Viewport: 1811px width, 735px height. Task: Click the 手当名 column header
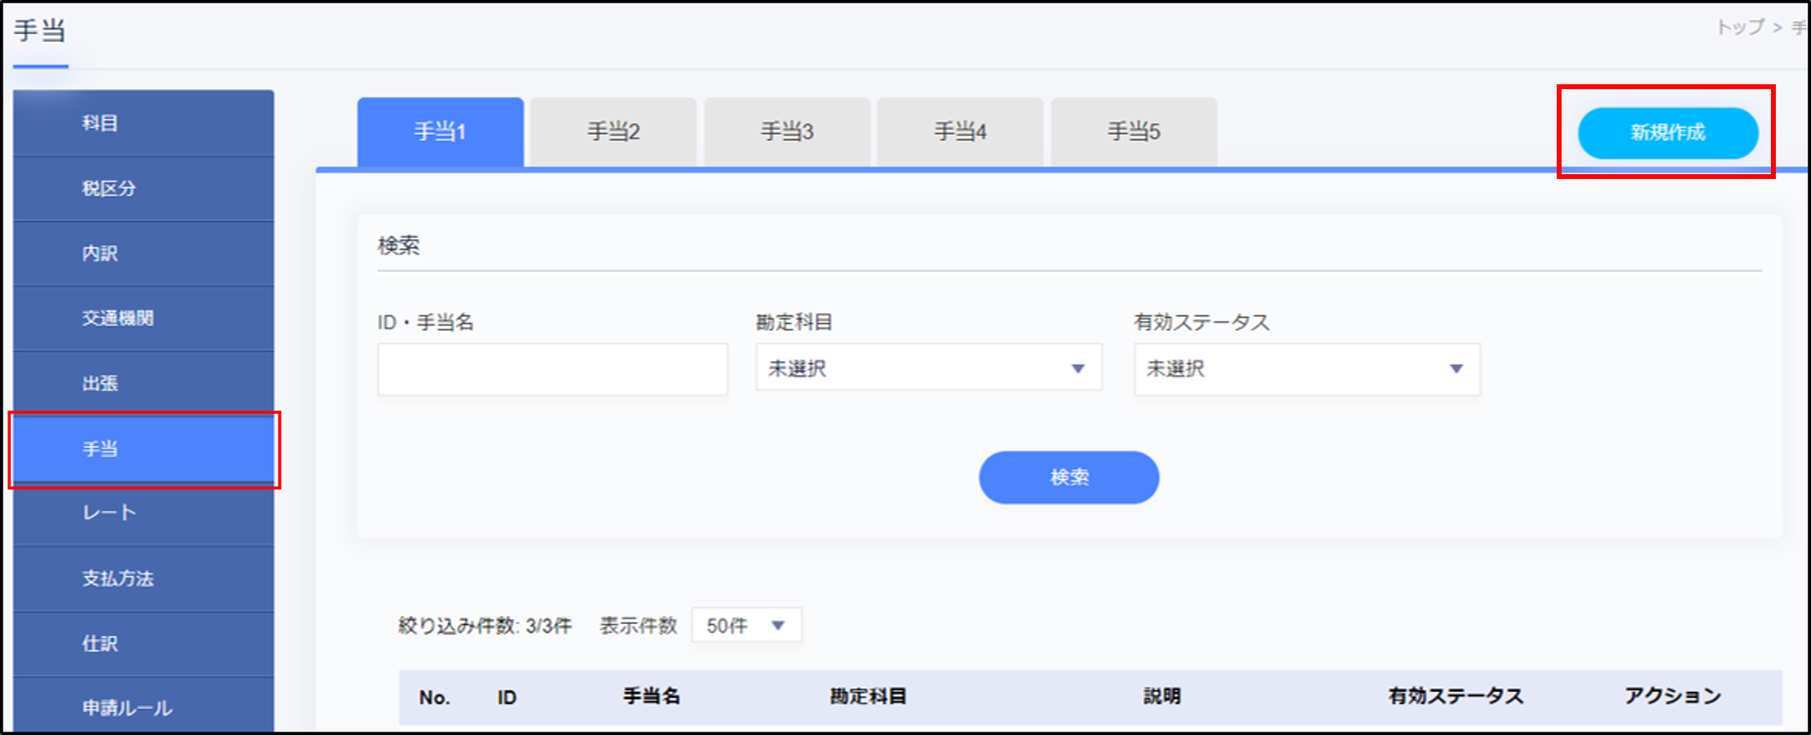click(x=653, y=696)
